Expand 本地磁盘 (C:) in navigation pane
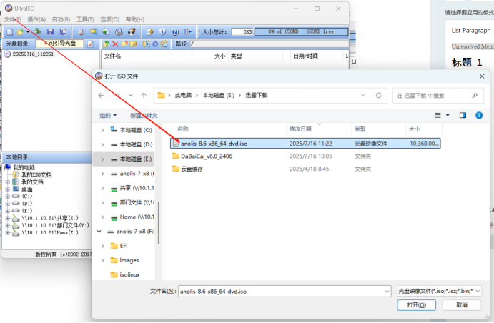This screenshot has width=494, height=323. click(x=102, y=130)
